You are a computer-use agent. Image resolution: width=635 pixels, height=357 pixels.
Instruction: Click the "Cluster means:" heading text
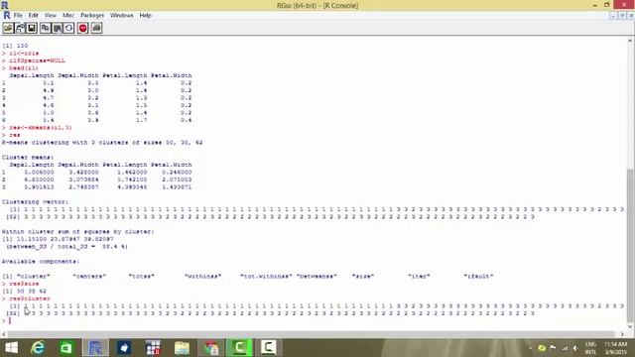28,157
